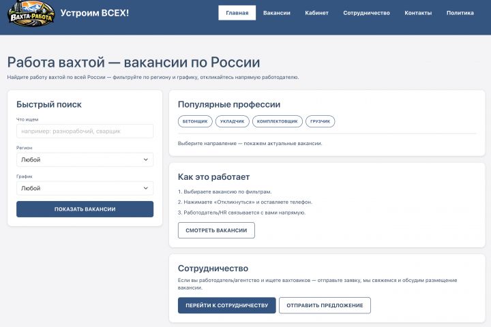The width and height of the screenshot is (491, 327).
Task: Click the 'Выберите направление' hint text
Action: [x=250, y=144]
